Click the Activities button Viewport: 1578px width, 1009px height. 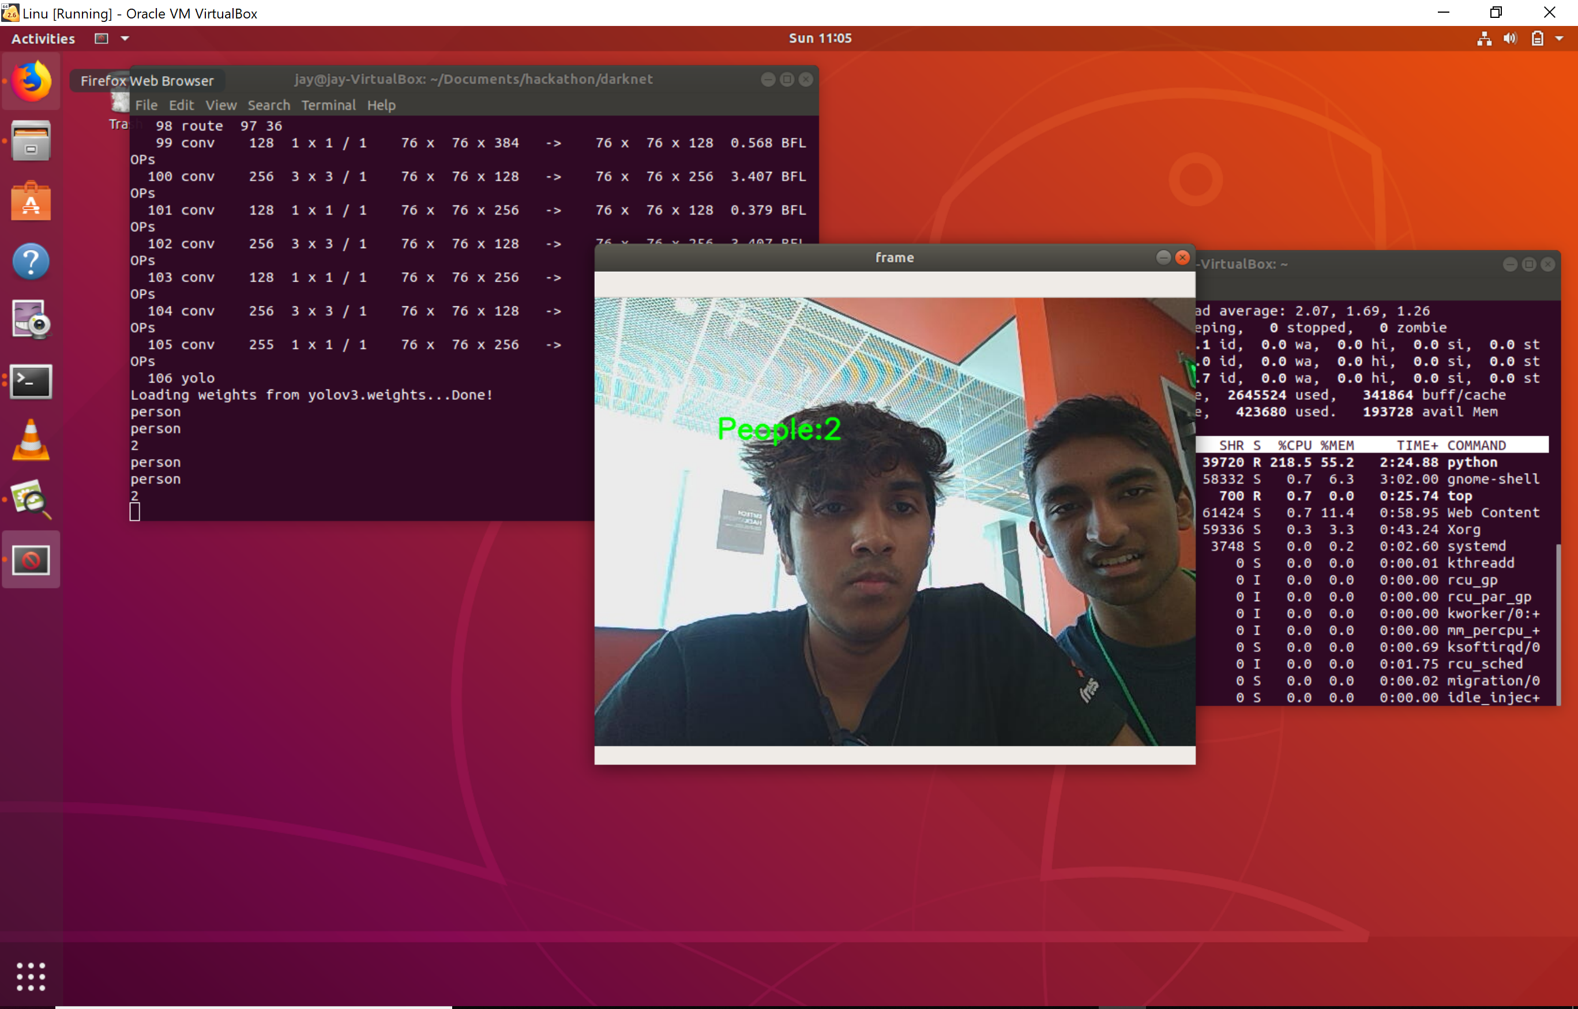point(43,39)
